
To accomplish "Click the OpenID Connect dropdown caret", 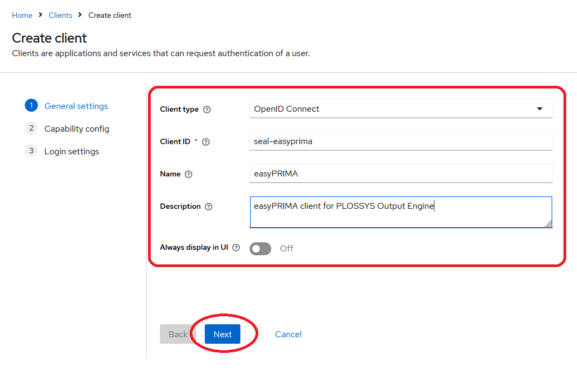I will tap(539, 108).
